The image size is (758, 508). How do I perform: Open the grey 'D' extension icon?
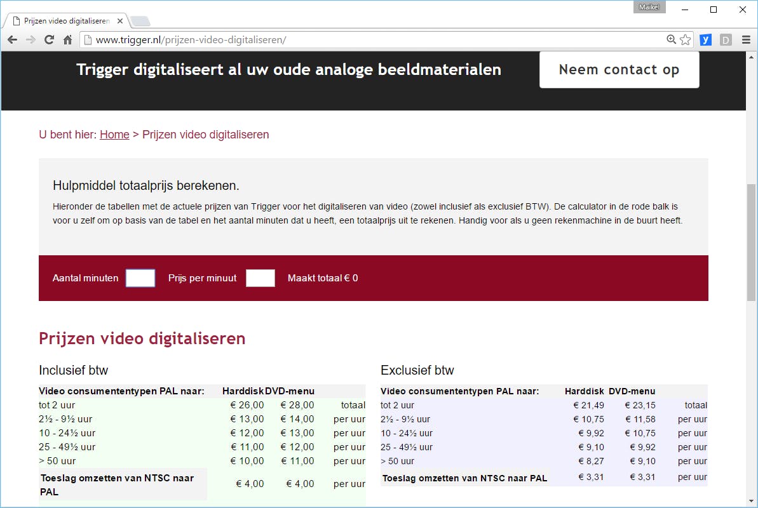[726, 39]
